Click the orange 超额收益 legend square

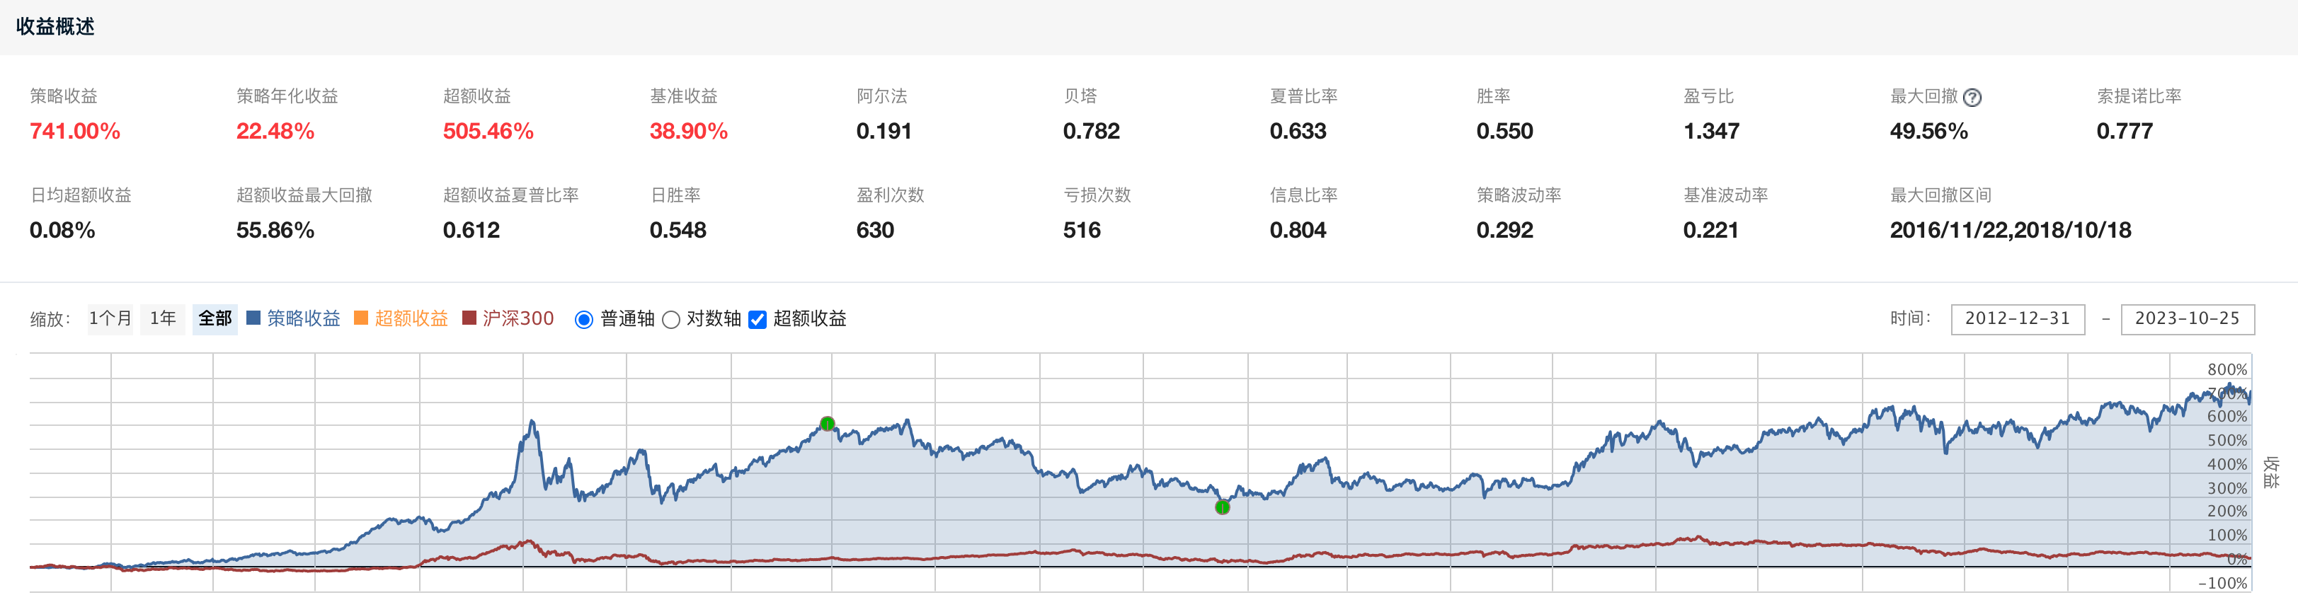pos(361,318)
